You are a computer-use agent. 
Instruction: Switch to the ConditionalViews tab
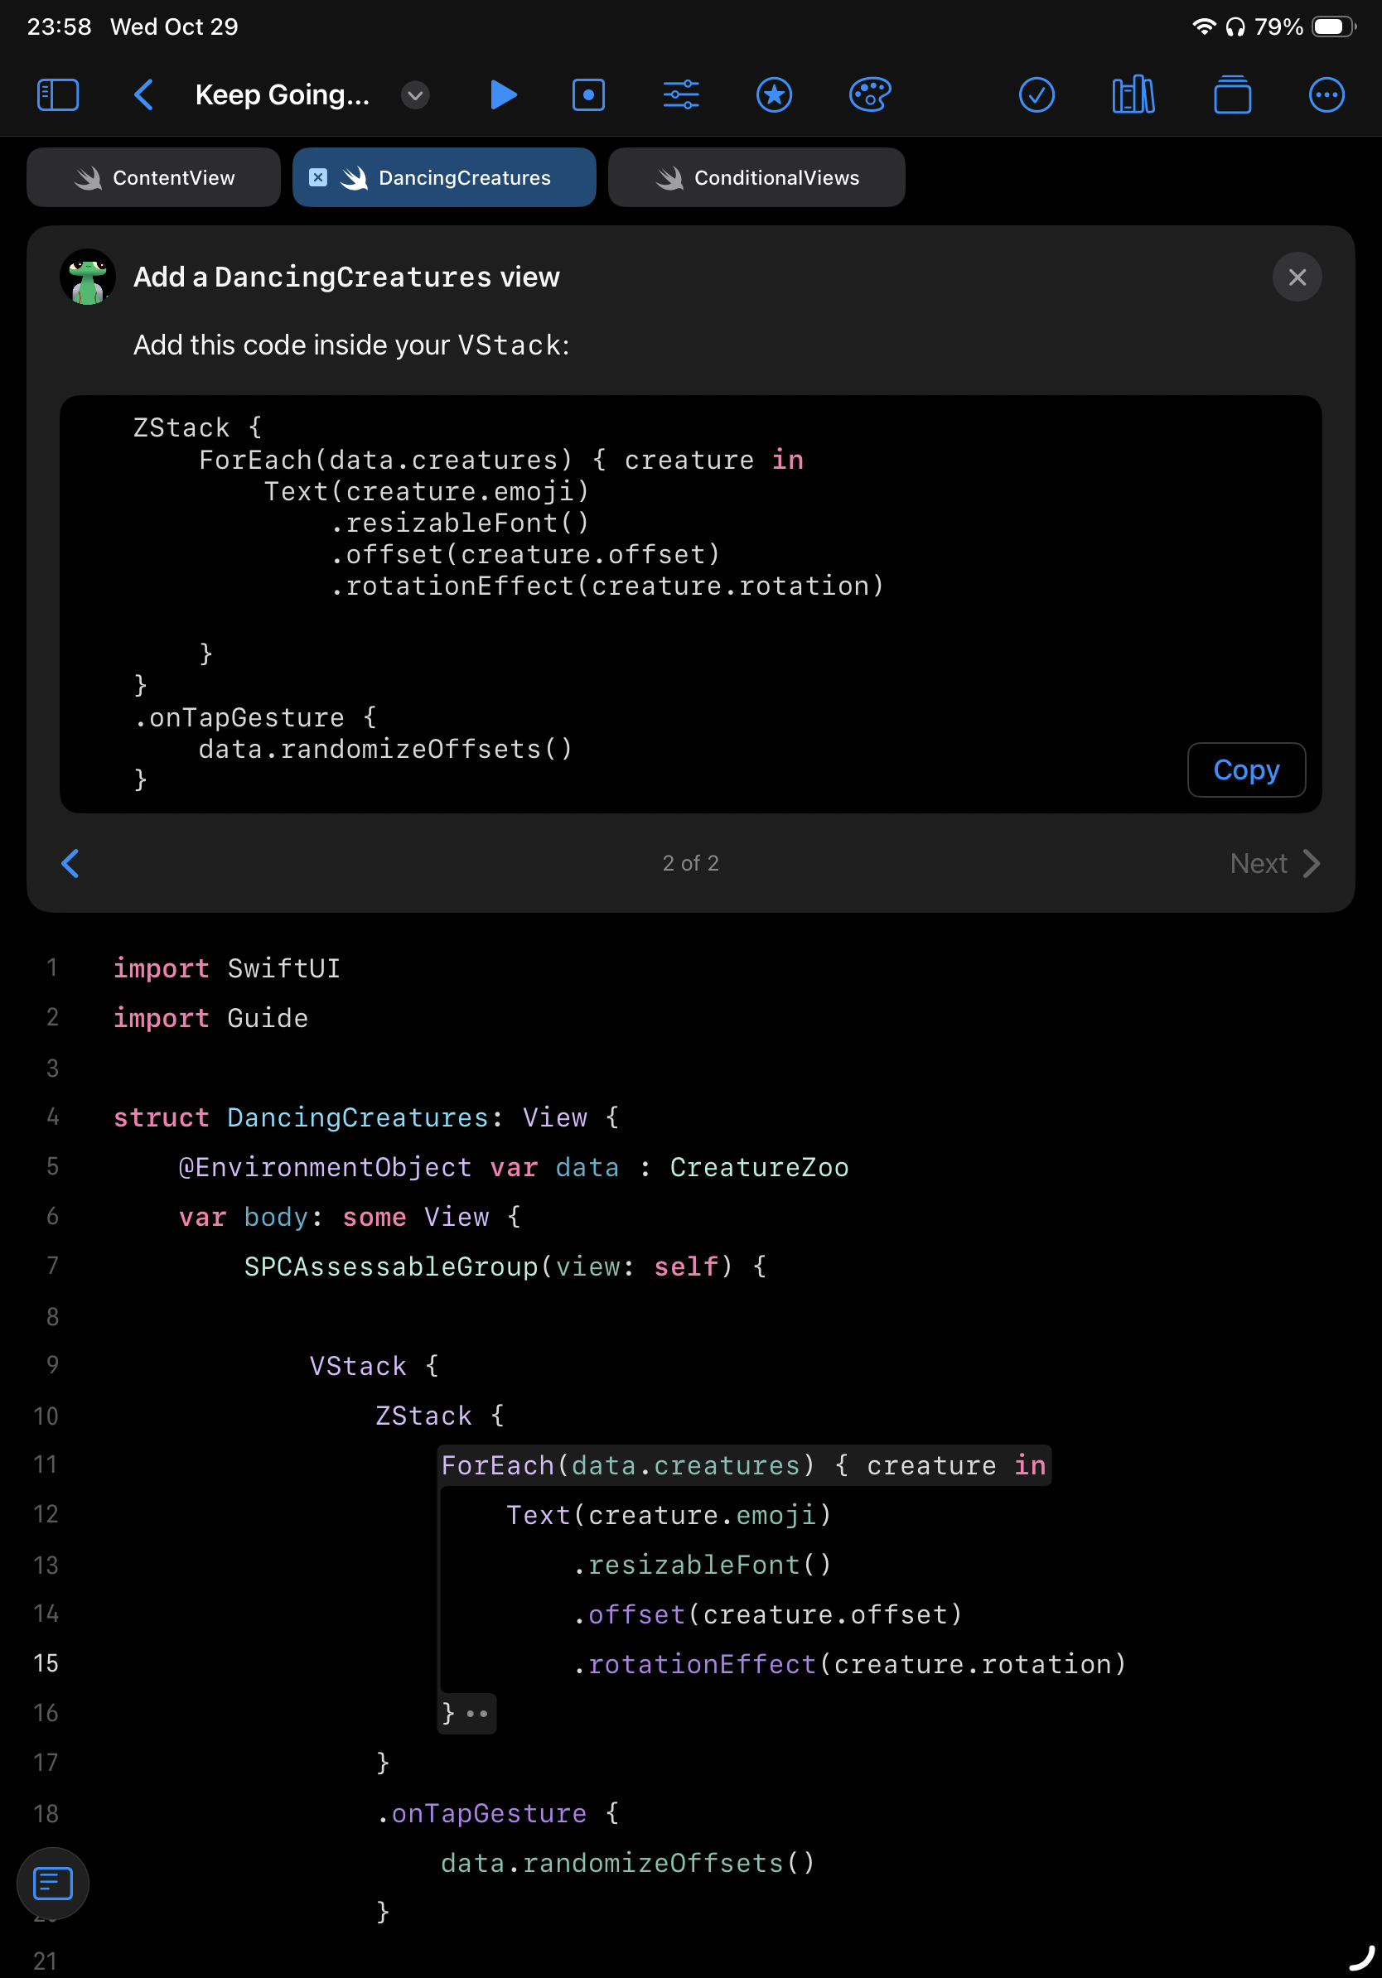click(756, 177)
